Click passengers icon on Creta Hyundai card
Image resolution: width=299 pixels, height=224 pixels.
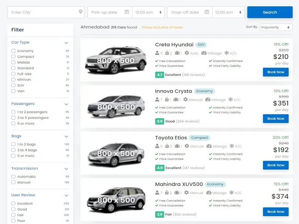157,53
